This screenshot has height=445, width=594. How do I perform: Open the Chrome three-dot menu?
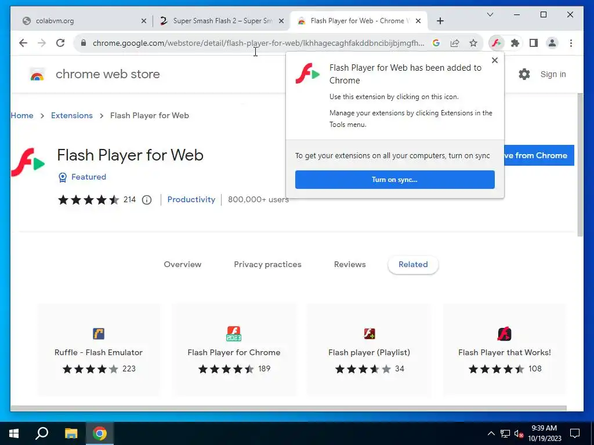point(571,43)
